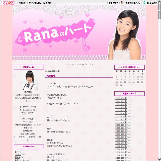Viewport: 161px width, 161px height.
Task: Click the scrollbar down arrow
Action: pos(159,159)
